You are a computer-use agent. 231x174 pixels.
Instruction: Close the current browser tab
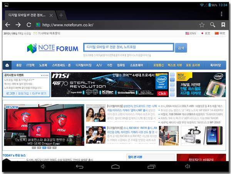[51, 15]
